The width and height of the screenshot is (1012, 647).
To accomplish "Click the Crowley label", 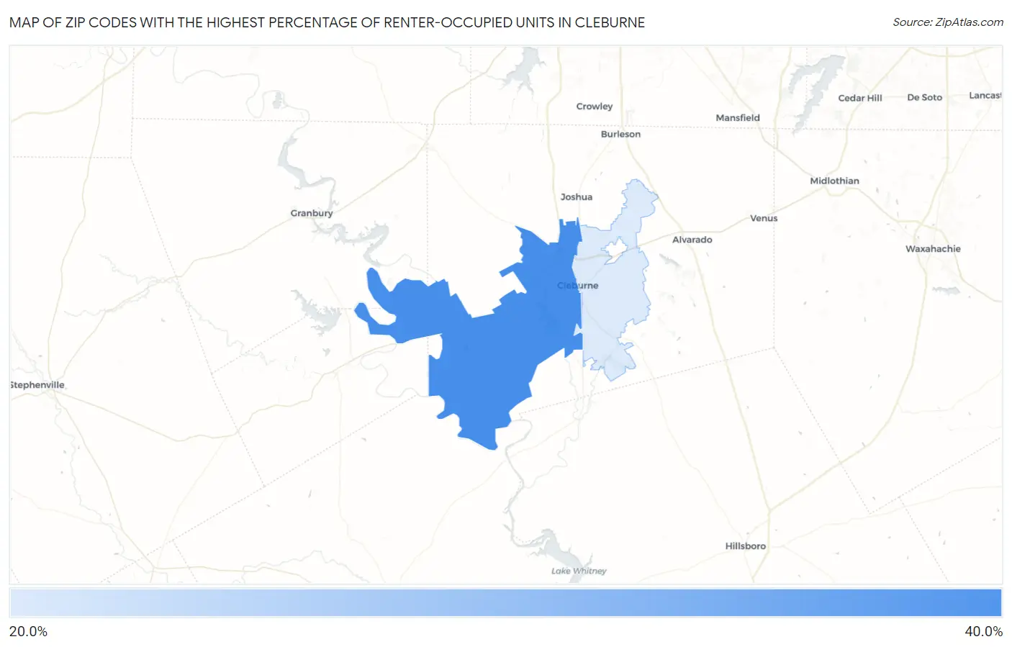I will click(595, 106).
